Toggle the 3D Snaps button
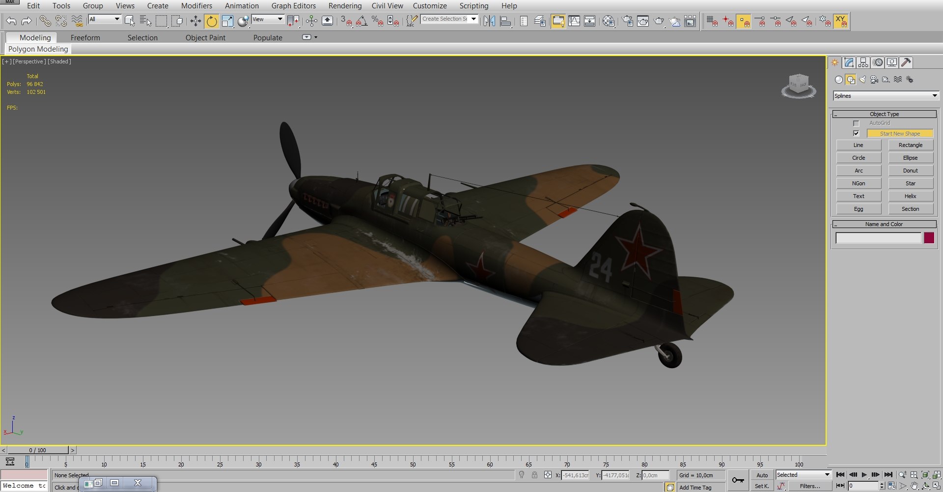The image size is (943, 492). pos(346,21)
